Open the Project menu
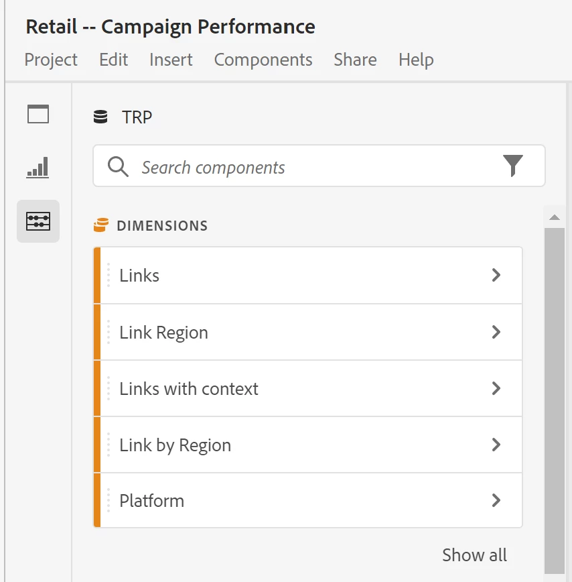Image resolution: width=572 pixels, height=582 pixels. click(51, 60)
